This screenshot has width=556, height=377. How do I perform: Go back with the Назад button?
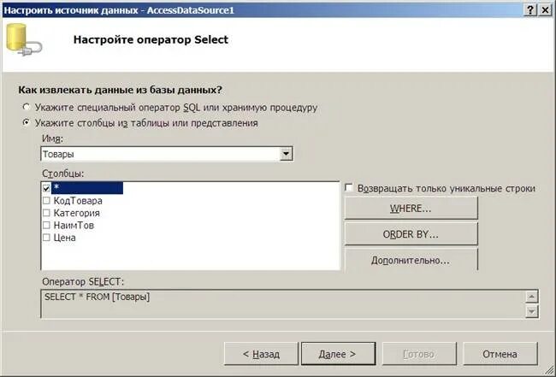(x=261, y=354)
